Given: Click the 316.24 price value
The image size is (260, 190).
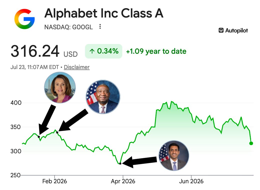Looking at the screenshot, I should click(x=35, y=51).
